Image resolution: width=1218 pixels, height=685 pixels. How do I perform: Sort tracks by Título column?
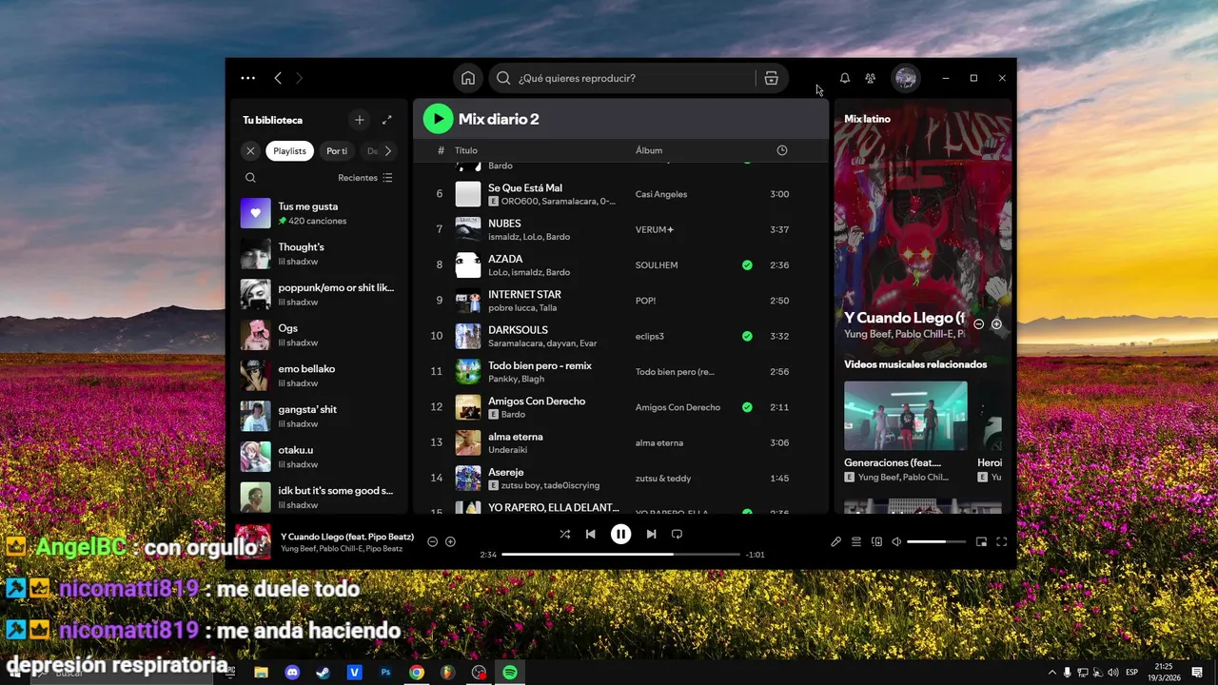click(x=466, y=150)
